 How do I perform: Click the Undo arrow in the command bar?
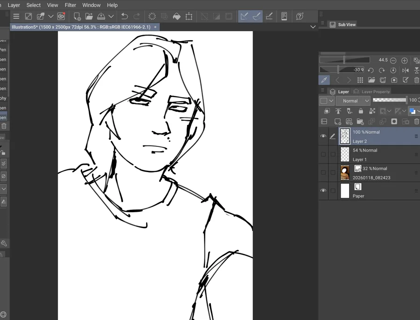tap(125, 16)
